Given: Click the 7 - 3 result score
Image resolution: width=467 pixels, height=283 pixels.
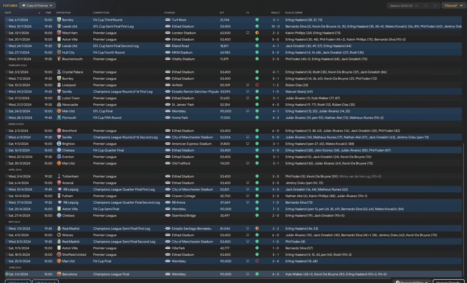Looking at the screenshot, I should click(275, 209).
